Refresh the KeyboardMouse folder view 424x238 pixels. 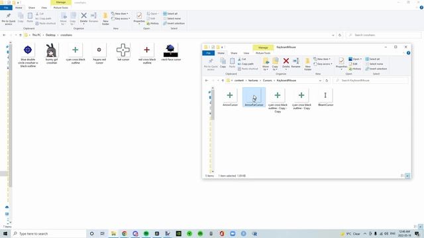(327, 81)
